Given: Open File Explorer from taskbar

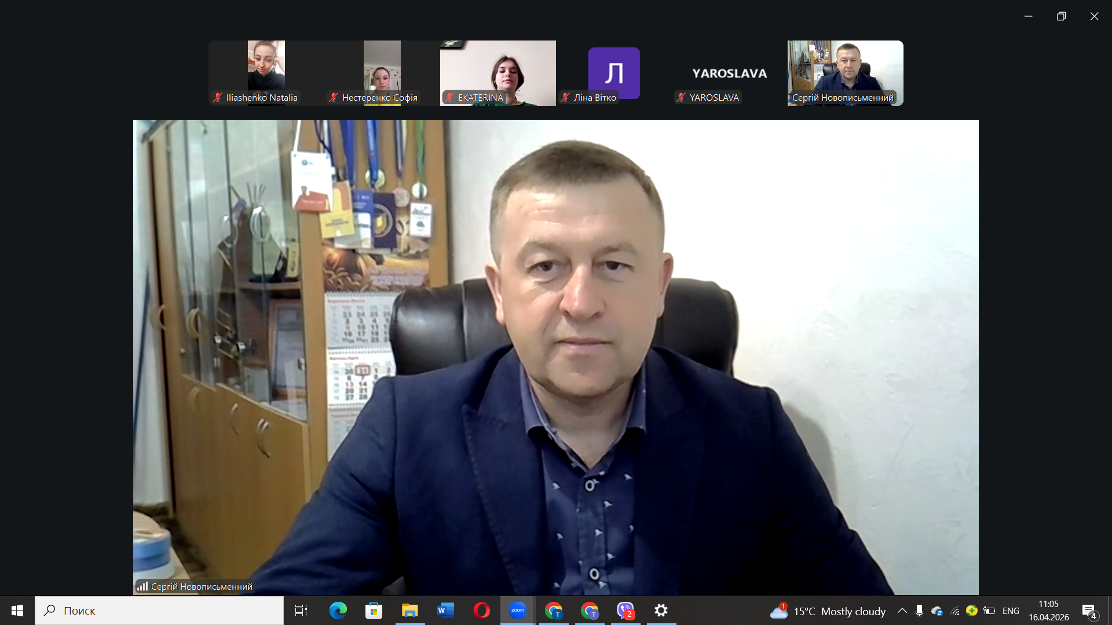Looking at the screenshot, I should click(409, 611).
